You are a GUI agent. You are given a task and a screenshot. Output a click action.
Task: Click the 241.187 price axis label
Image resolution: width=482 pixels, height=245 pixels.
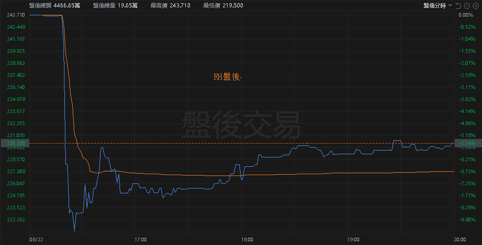(16, 39)
